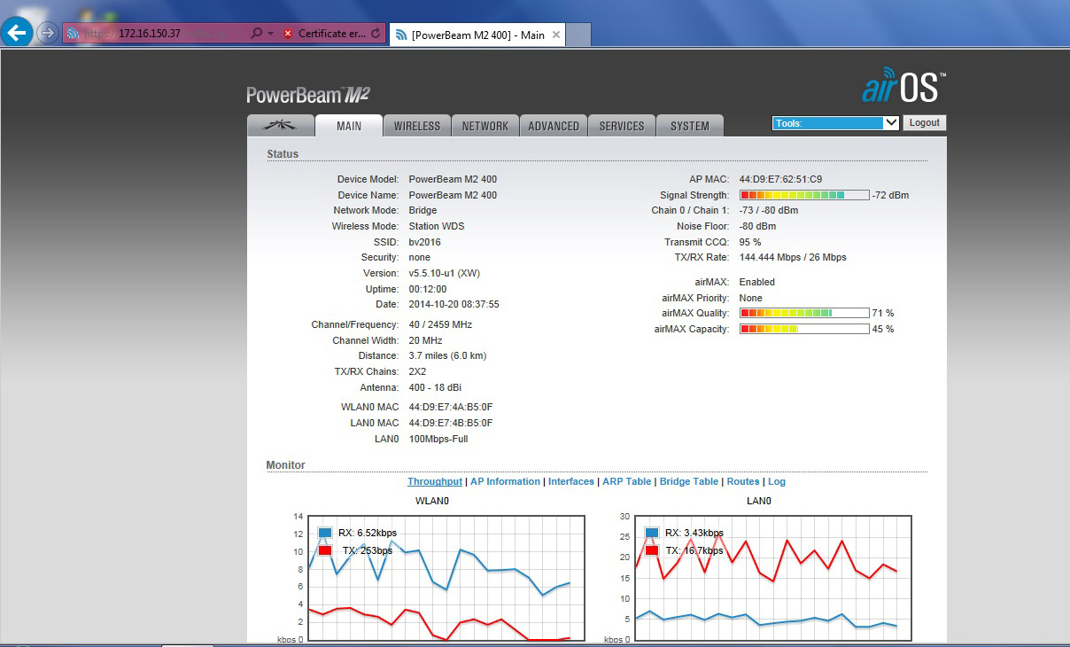Open the address bar search dropdown arrow
Viewport: 1070px width, 647px height.
(x=270, y=34)
